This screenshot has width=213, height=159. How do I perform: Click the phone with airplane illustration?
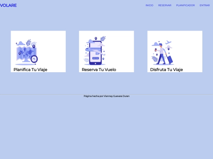[x=95, y=51]
